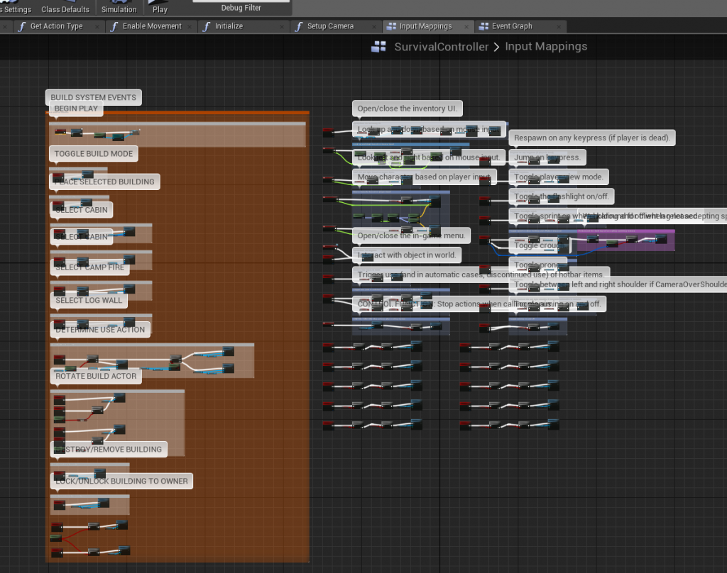Click the blueprint grid icon in breadcrumb
Image resolution: width=727 pixels, height=573 pixels.
(379, 47)
